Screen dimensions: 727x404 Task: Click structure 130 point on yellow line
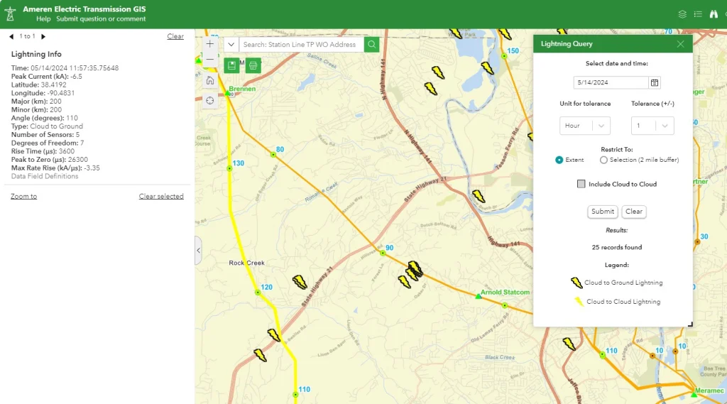[229, 168]
